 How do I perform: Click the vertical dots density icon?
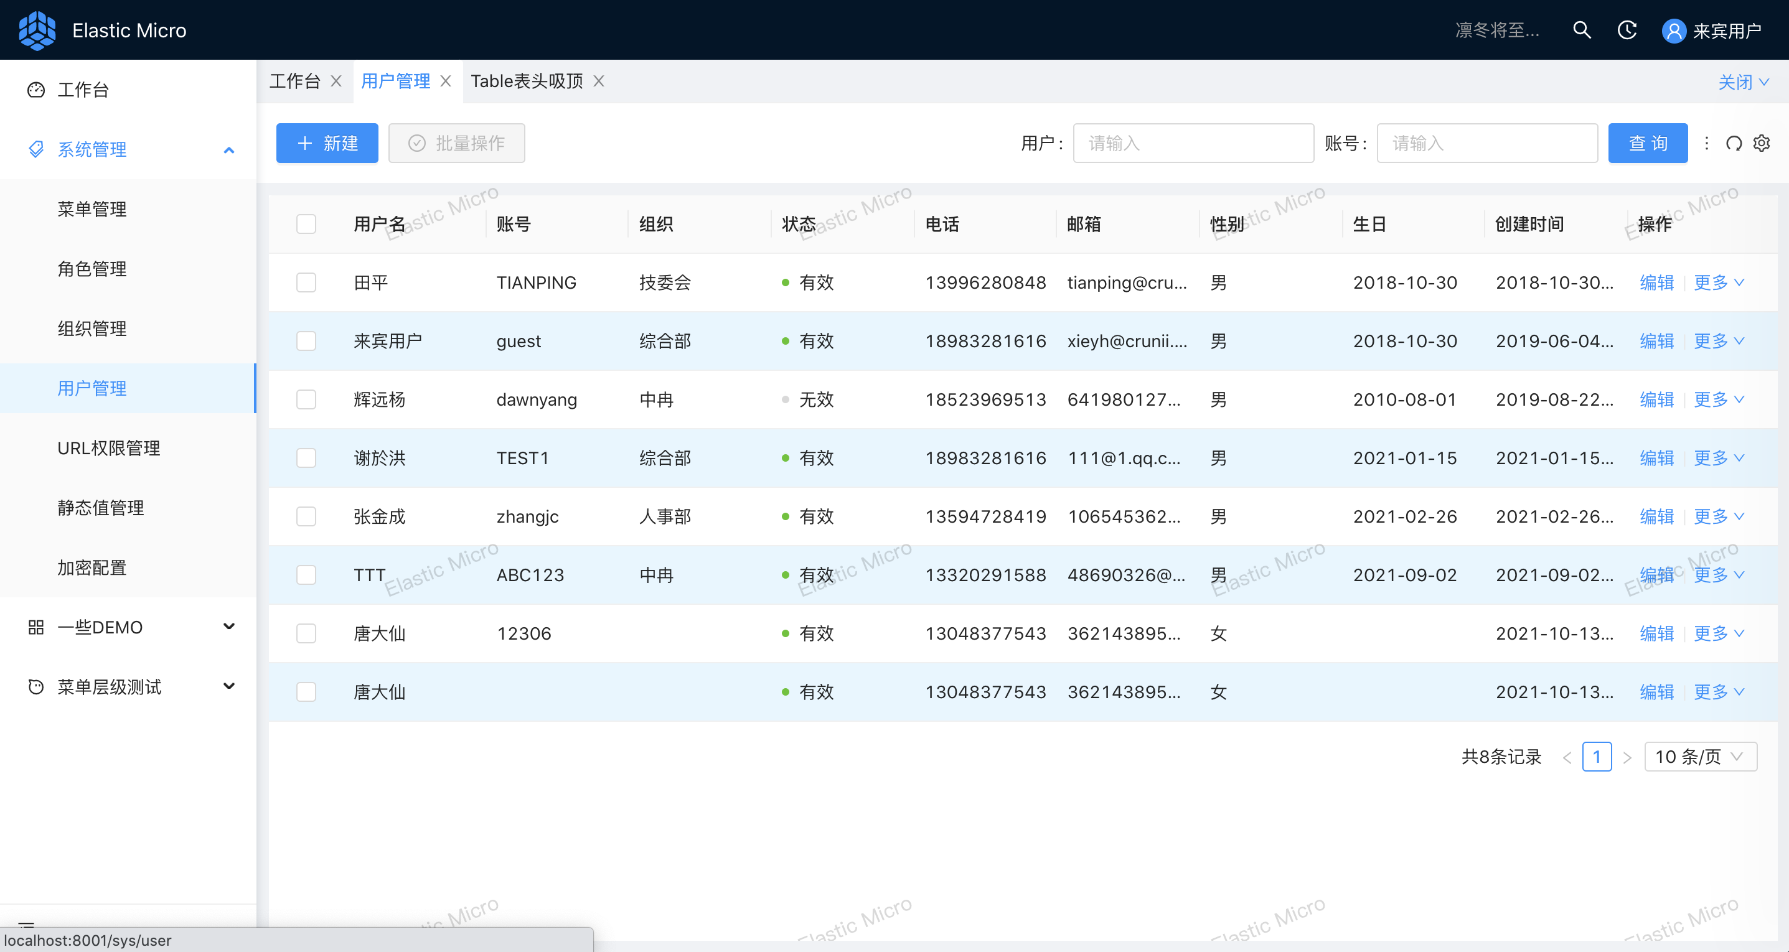(1706, 143)
